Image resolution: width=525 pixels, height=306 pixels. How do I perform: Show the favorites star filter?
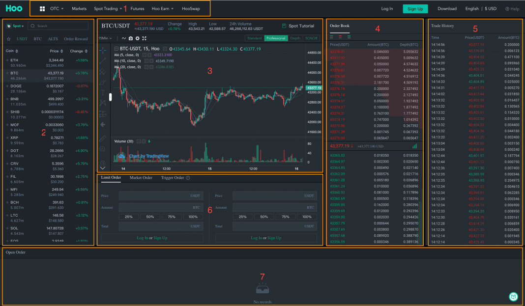click(x=9, y=39)
